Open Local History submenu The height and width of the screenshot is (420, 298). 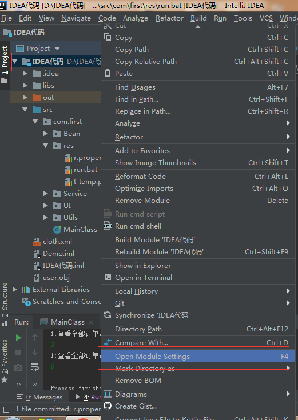click(198, 291)
